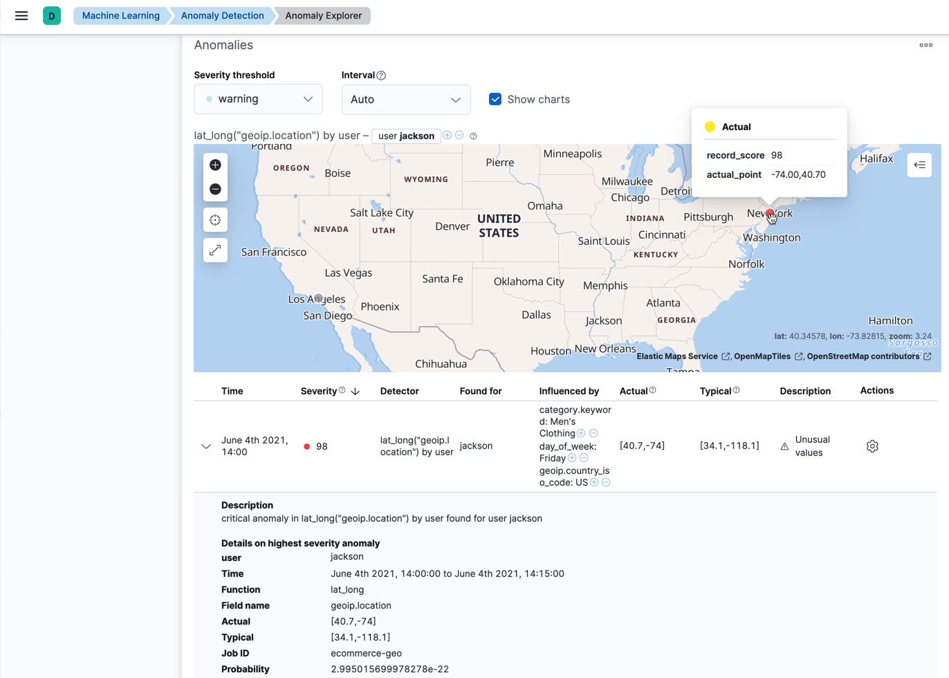Zoom out on the anomaly map

(x=215, y=188)
